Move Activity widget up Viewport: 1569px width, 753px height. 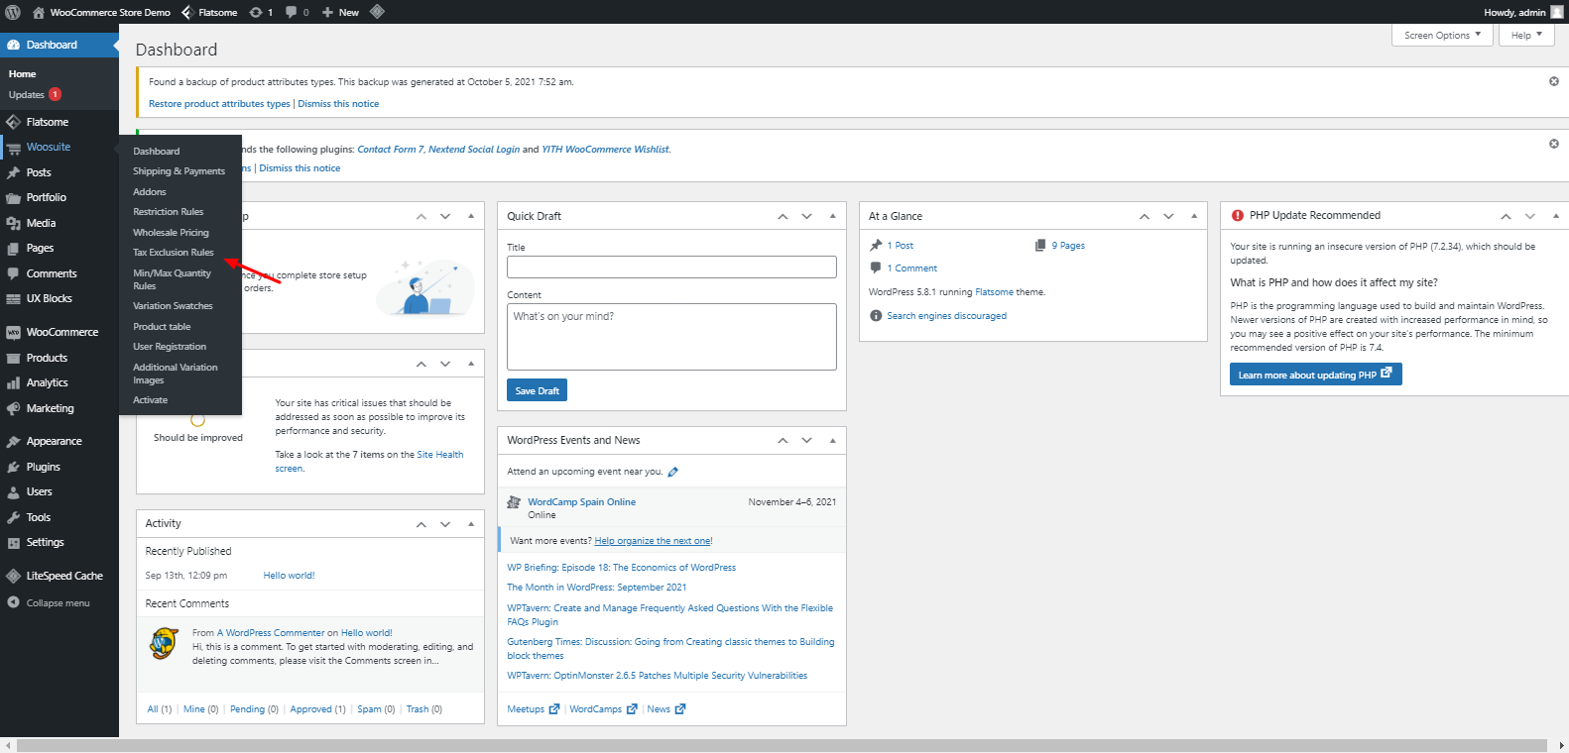pyautogui.click(x=422, y=523)
